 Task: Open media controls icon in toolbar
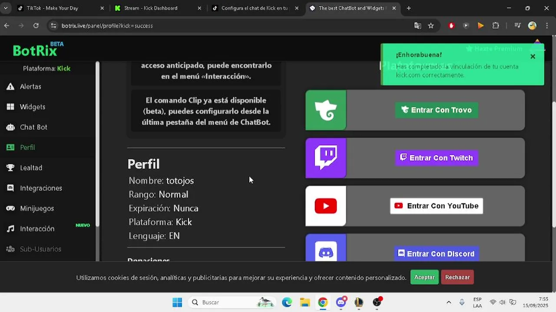(x=517, y=26)
